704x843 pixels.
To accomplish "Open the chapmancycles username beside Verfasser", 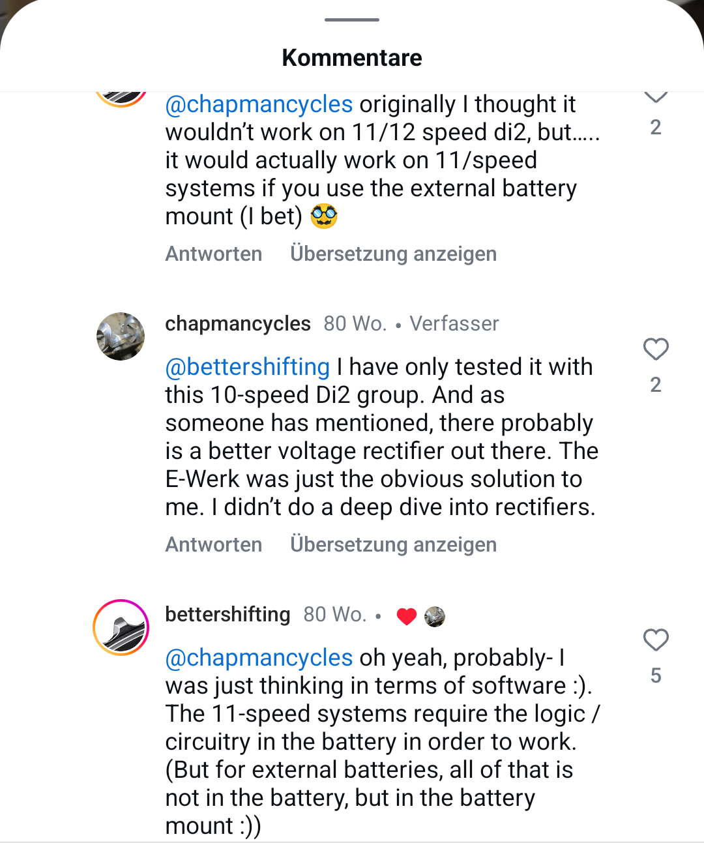I will click(238, 324).
